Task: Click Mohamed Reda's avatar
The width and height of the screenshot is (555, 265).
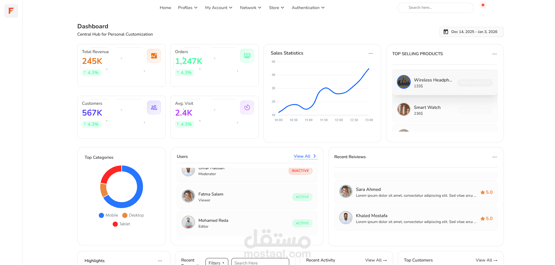Action: 188,222
